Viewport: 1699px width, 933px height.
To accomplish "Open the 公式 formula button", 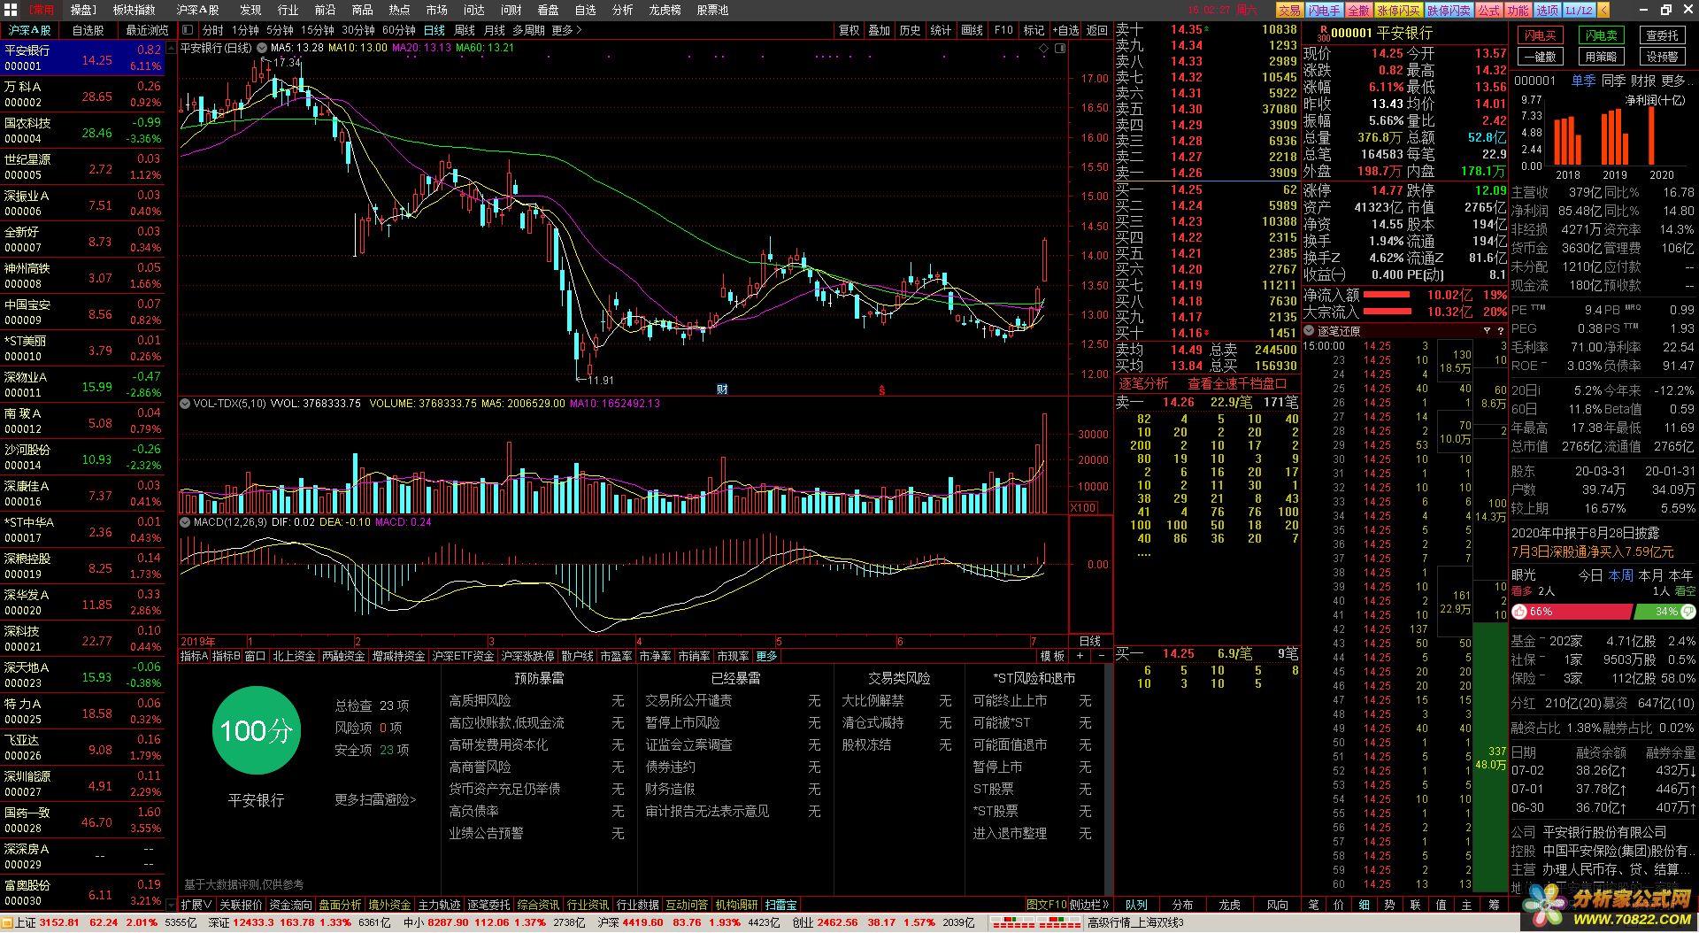I will [1488, 11].
